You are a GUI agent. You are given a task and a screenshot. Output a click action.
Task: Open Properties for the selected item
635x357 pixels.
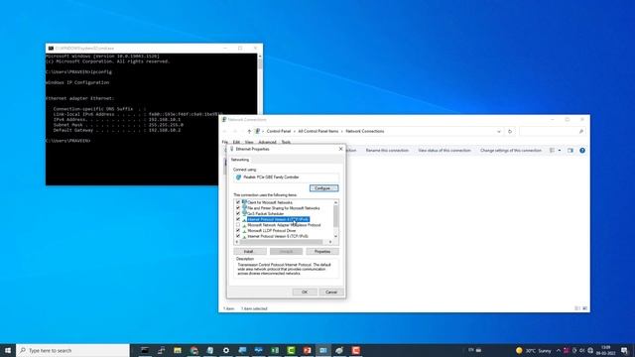pos(322,251)
